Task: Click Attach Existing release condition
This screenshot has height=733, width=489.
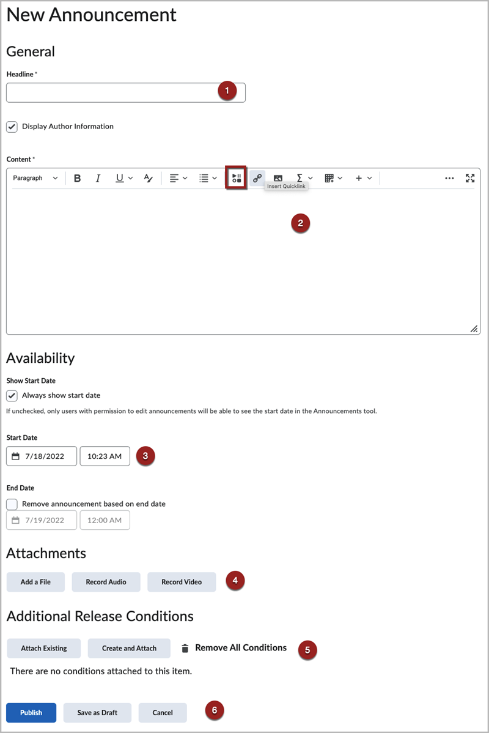Action: click(x=44, y=649)
